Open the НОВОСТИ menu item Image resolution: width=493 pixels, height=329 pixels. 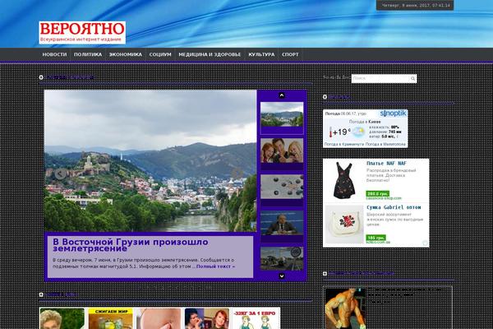click(x=54, y=54)
